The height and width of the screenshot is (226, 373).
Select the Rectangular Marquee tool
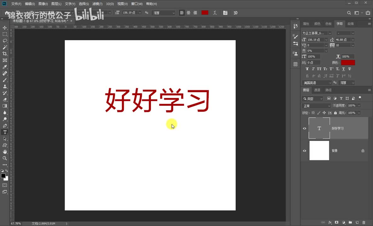tap(5, 34)
